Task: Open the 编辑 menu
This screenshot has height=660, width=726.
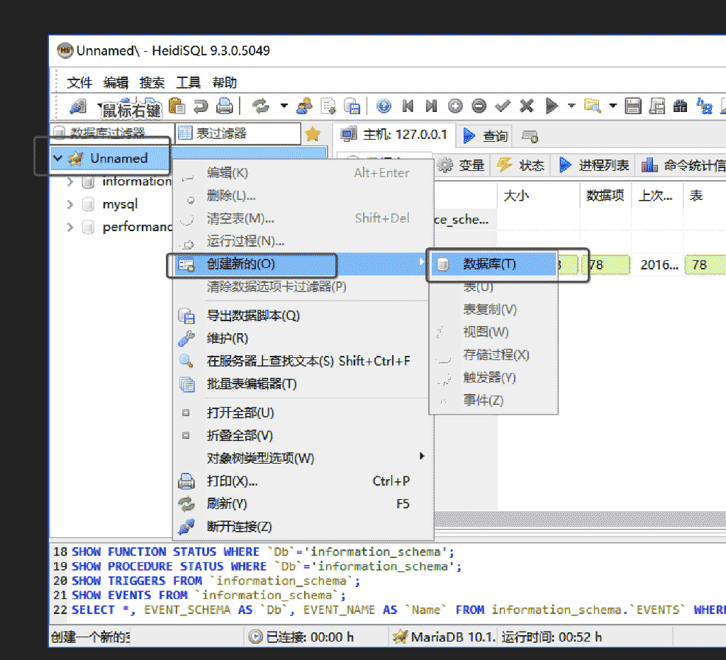Action: pyautogui.click(x=116, y=83)
